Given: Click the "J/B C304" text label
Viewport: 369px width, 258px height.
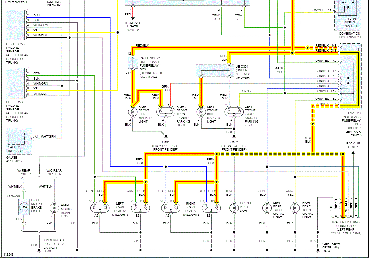Looking at the screenshot, I should point(242,67).
